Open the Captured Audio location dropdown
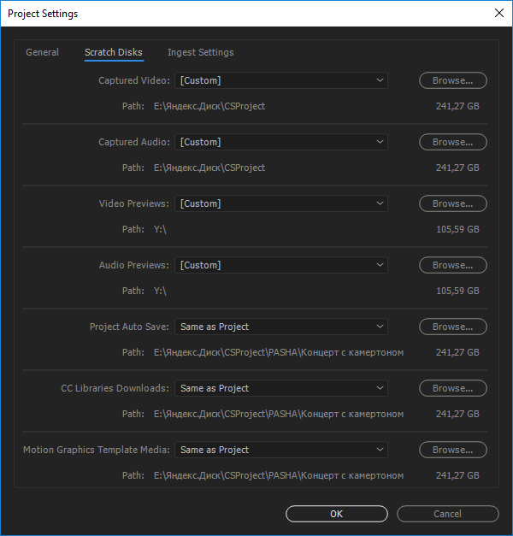513x536 pixels. 281,142
